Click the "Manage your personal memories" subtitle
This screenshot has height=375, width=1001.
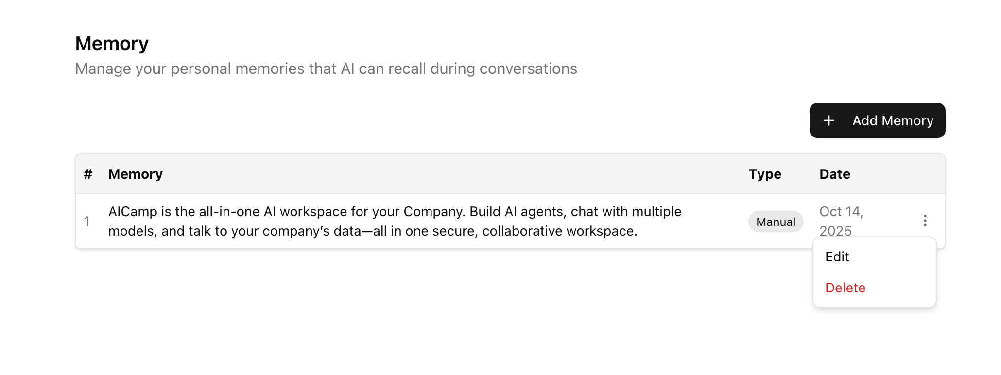[x=326, y=68]
